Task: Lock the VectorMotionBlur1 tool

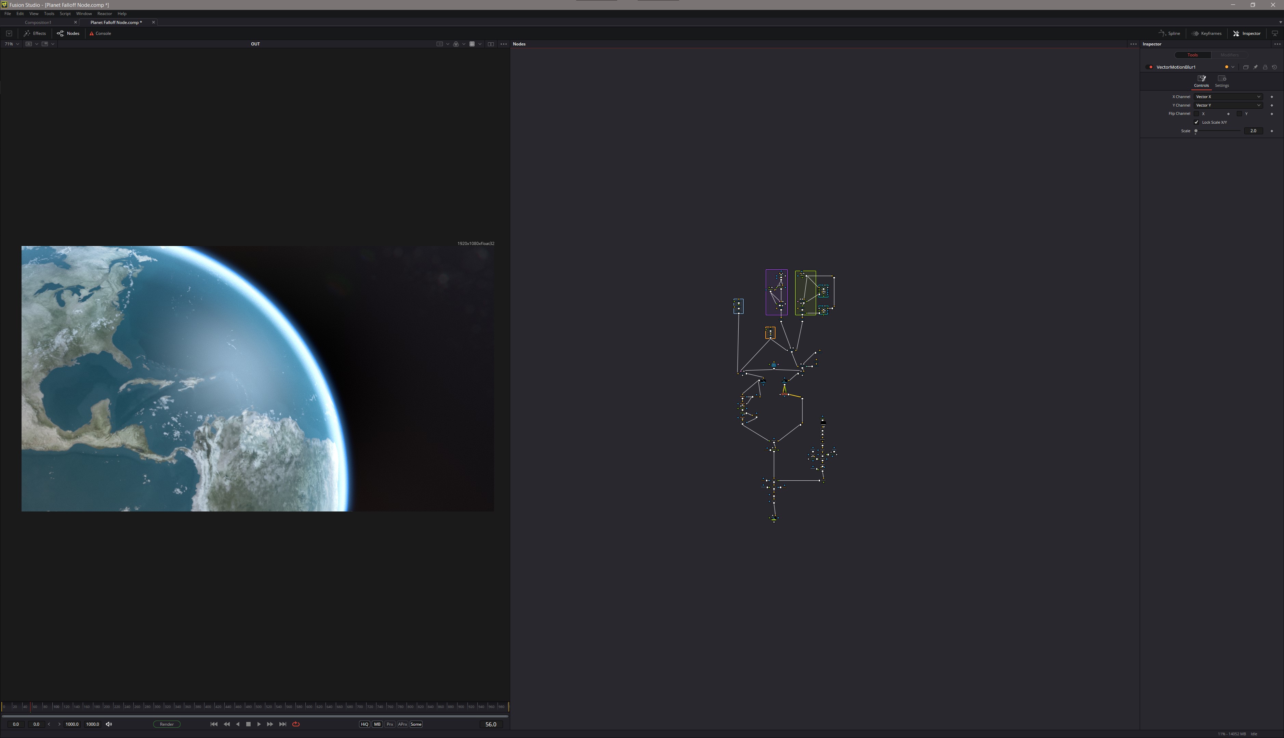Action: coord(1265,67)
